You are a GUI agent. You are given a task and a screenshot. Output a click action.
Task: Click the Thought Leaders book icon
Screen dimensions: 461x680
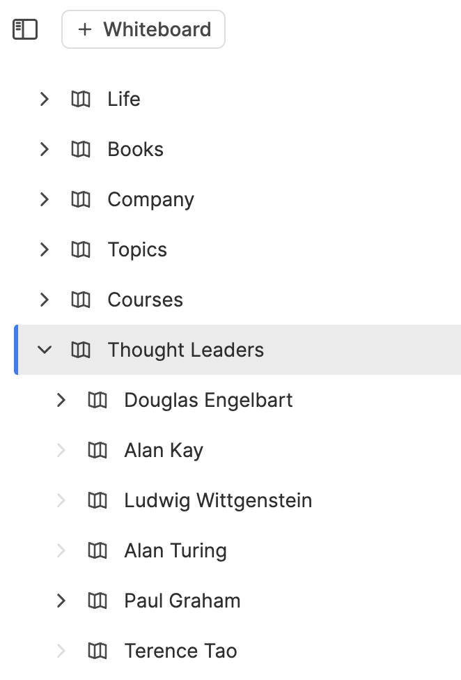(81, 350)
